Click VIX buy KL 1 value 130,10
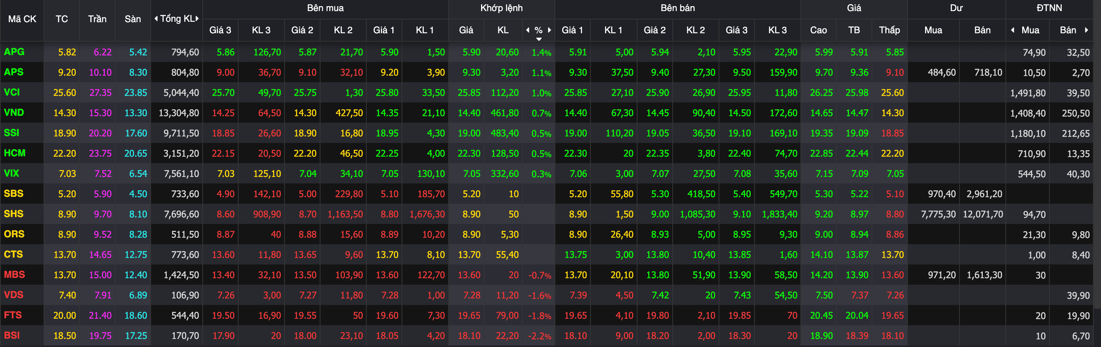The image size is (1101, 347). coord(431,173)
